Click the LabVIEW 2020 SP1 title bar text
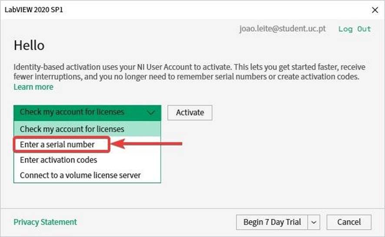This screenshot has height=237, width=385. (34, 10)
